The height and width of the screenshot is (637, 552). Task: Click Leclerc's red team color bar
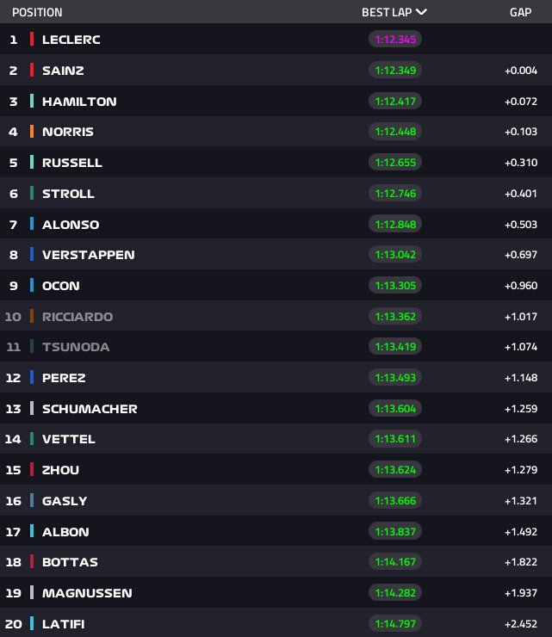tap(32, 40)
